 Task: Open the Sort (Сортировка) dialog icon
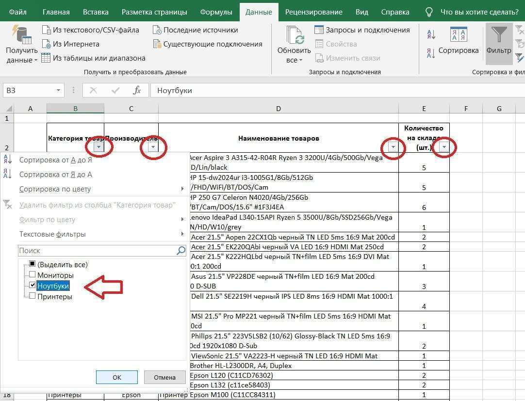(x=459, y=36)
